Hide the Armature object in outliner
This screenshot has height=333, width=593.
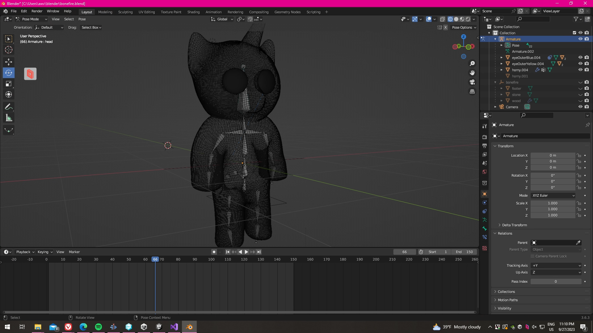point(580,39)
